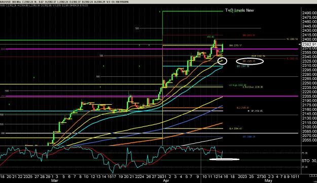317x183 pixels.
Task: Click the upper '500' level tag
Action: click(137, 28)
